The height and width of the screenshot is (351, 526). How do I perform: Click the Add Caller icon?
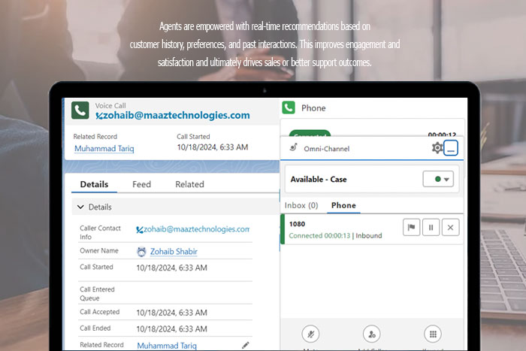(372, 334)
